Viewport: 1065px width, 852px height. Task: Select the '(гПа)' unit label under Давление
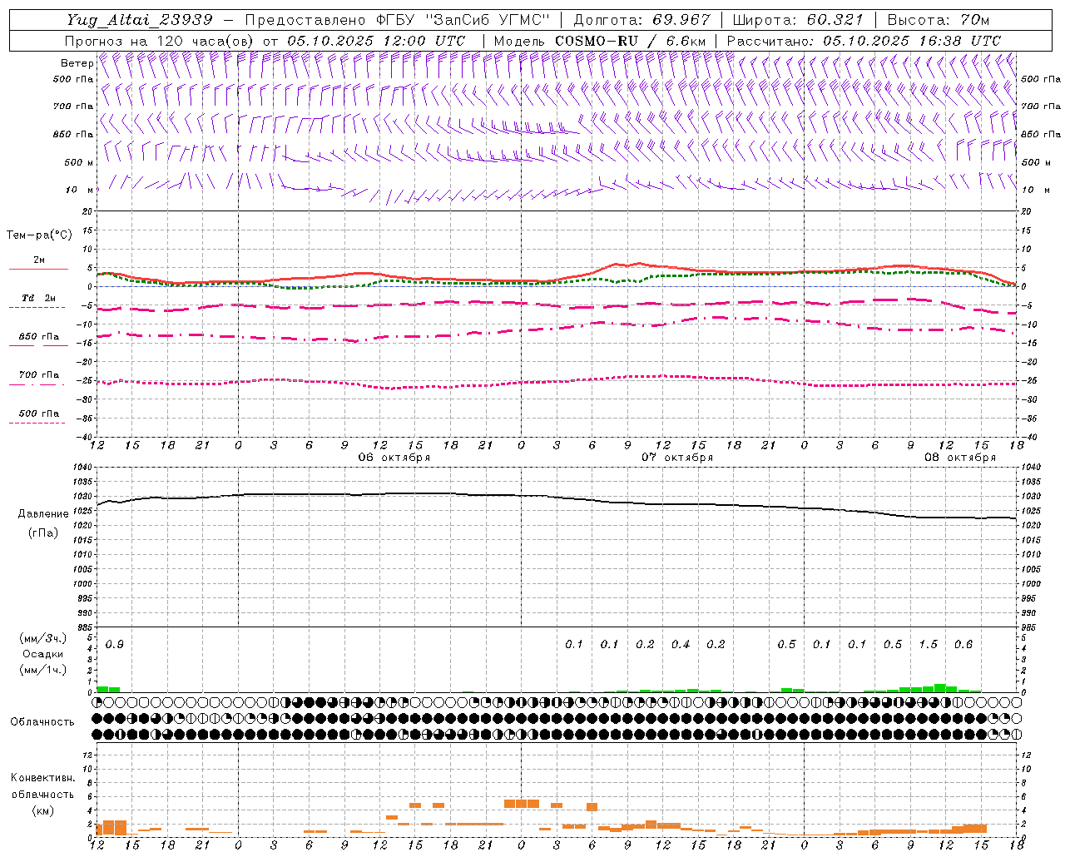click(43, 532)
